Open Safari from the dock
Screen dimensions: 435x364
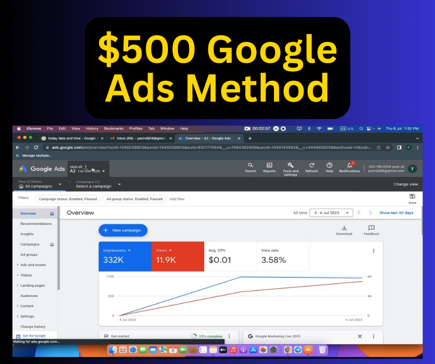[133, 350]
